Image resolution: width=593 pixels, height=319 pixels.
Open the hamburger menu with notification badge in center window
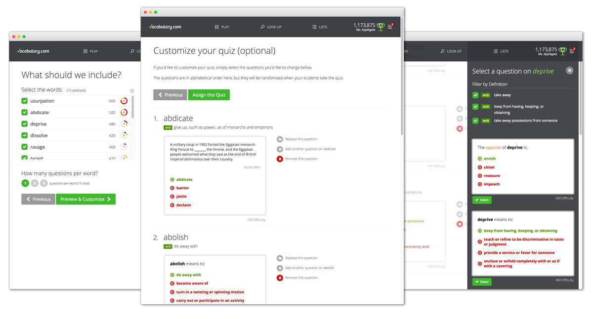pos(390,27)
